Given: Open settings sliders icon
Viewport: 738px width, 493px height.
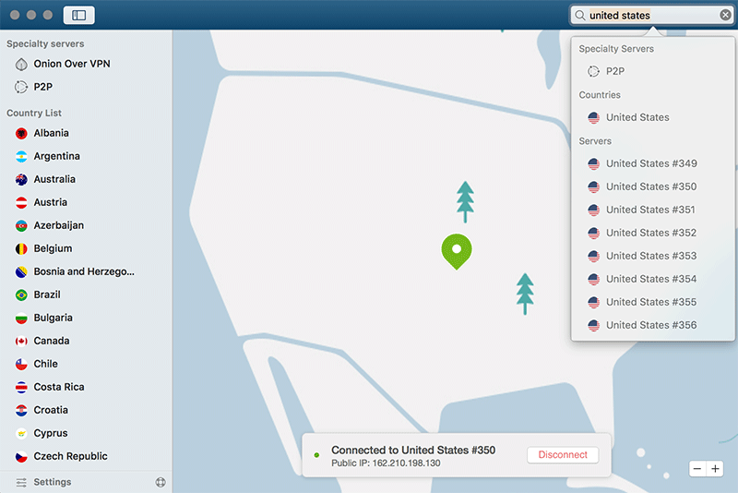Looking at the screenshot, I should (21, 482).
